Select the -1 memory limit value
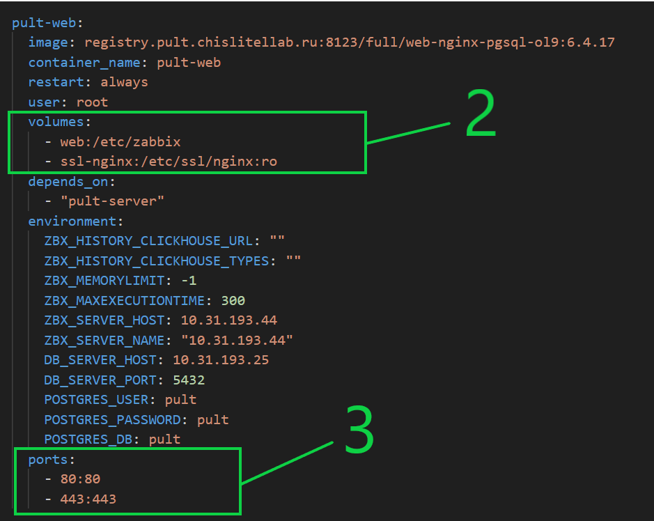Viewport: 654px width, 521px height. pyautogui.click(x=189, y=281)
